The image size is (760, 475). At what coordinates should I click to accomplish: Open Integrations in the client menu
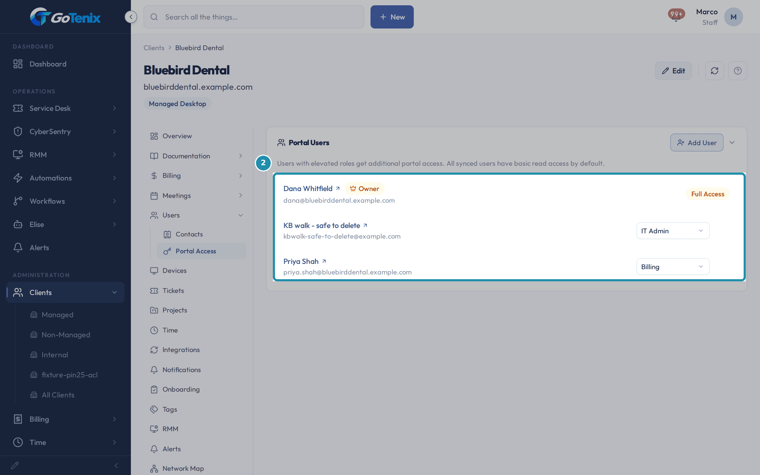click(x=198, y=350)
